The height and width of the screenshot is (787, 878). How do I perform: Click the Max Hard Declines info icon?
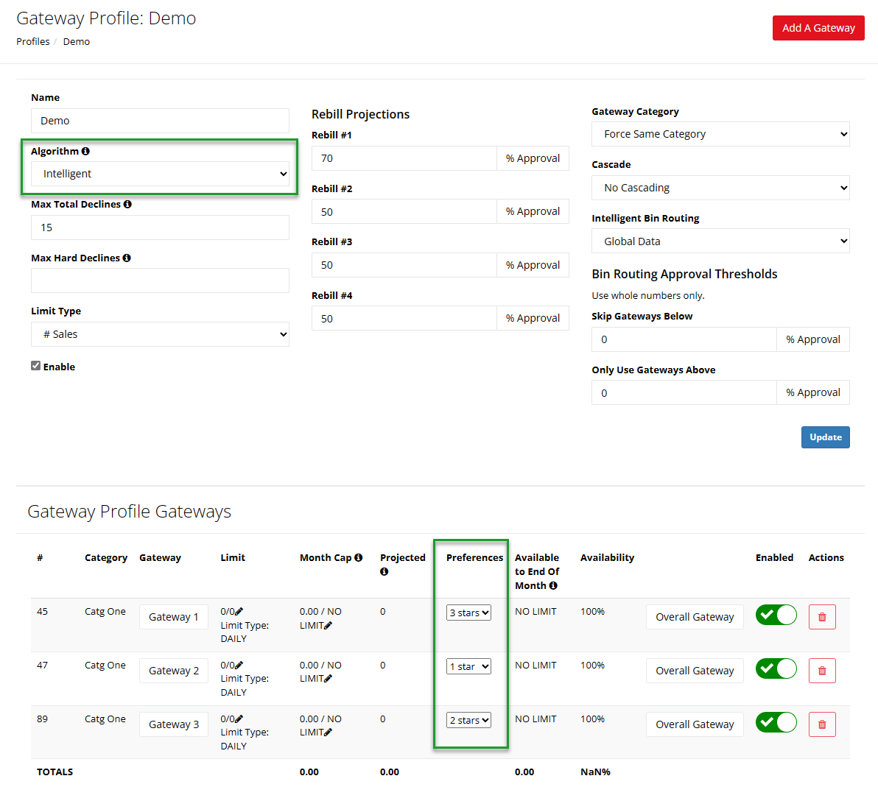tap(127, 258)
